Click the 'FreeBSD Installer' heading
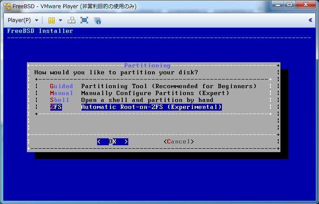This screenshot has width=319, height=204. pos(40,31)
